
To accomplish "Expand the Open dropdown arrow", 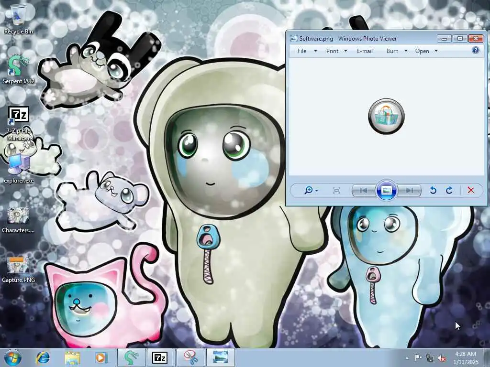I will [436, 51].
